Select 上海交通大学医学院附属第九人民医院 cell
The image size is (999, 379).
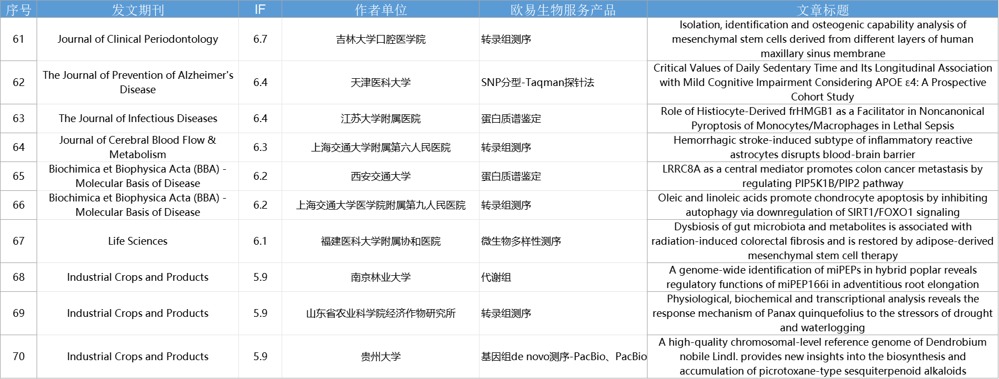coord(380,205)
